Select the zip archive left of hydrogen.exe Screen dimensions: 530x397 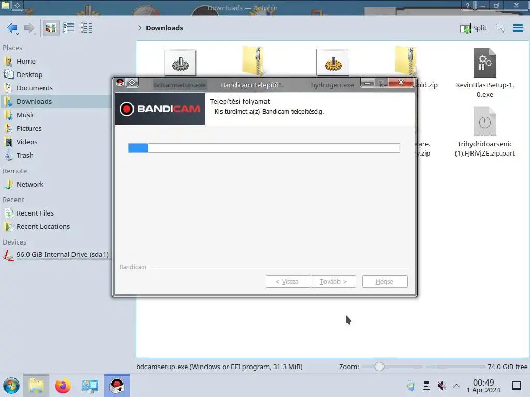[x=253, y=61]
